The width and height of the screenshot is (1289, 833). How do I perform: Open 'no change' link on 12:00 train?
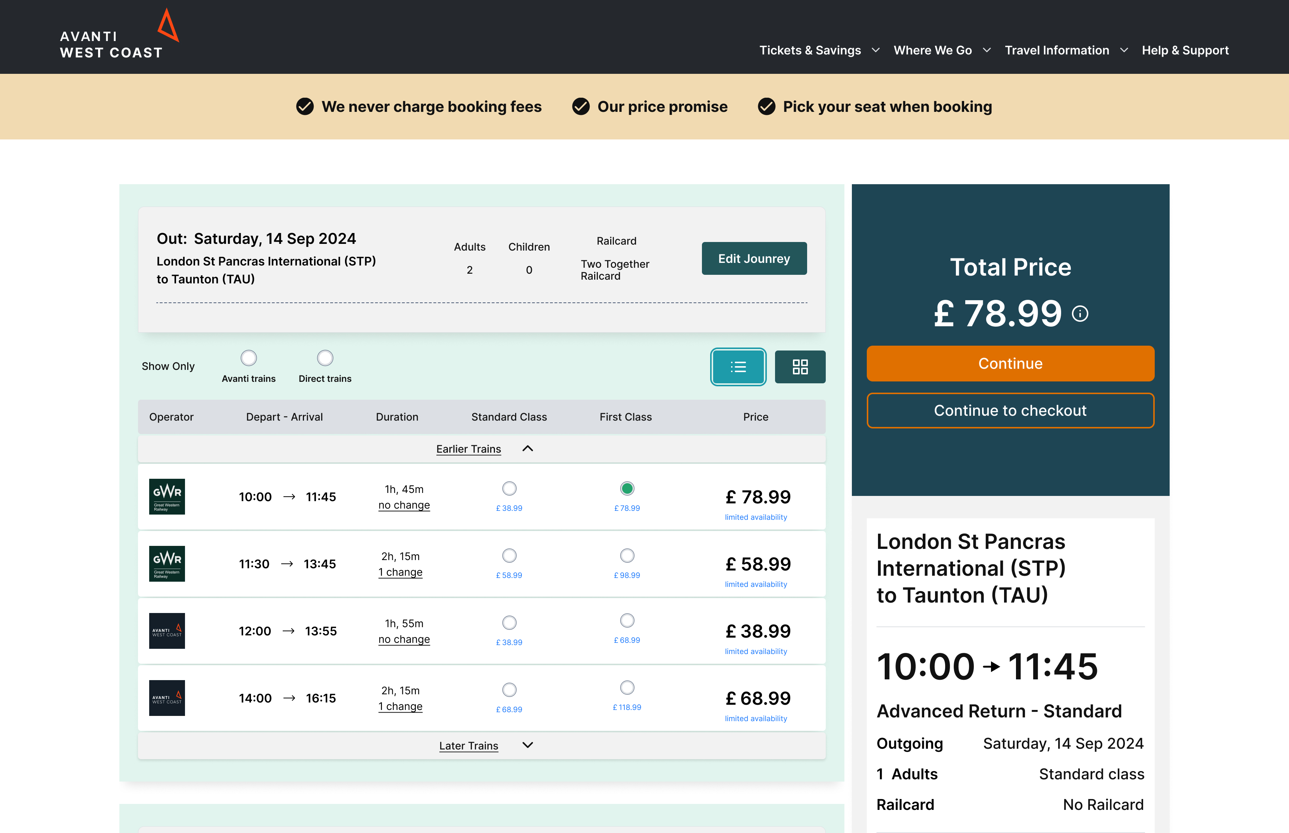[404, 639]
